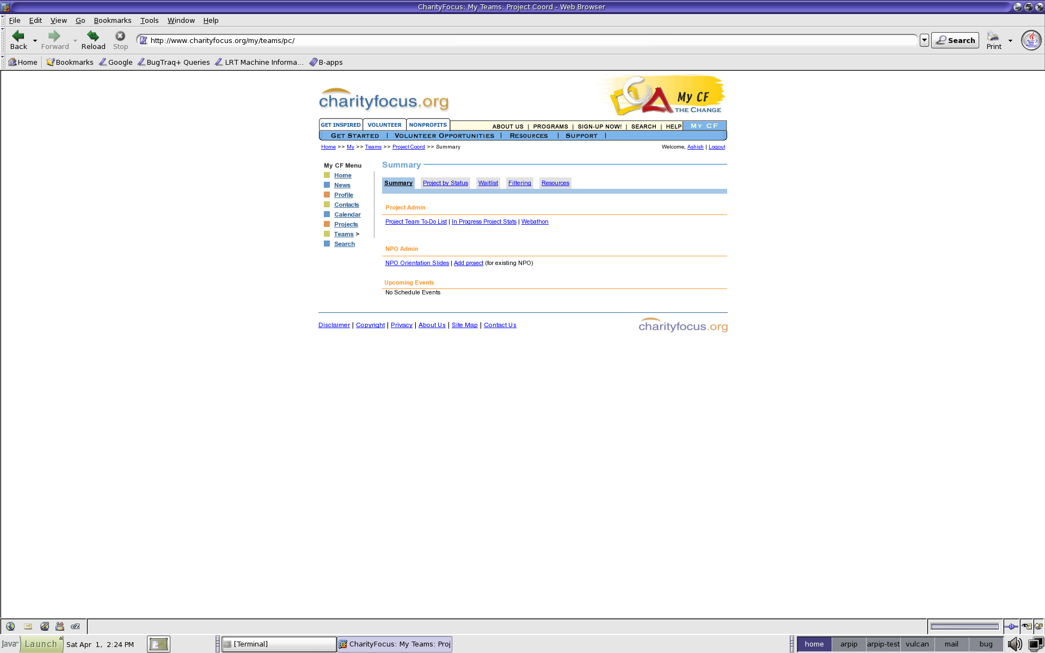Click the In Progress Project Stats link
Viewport: 1045px width, 653px height.
(484, 221)
